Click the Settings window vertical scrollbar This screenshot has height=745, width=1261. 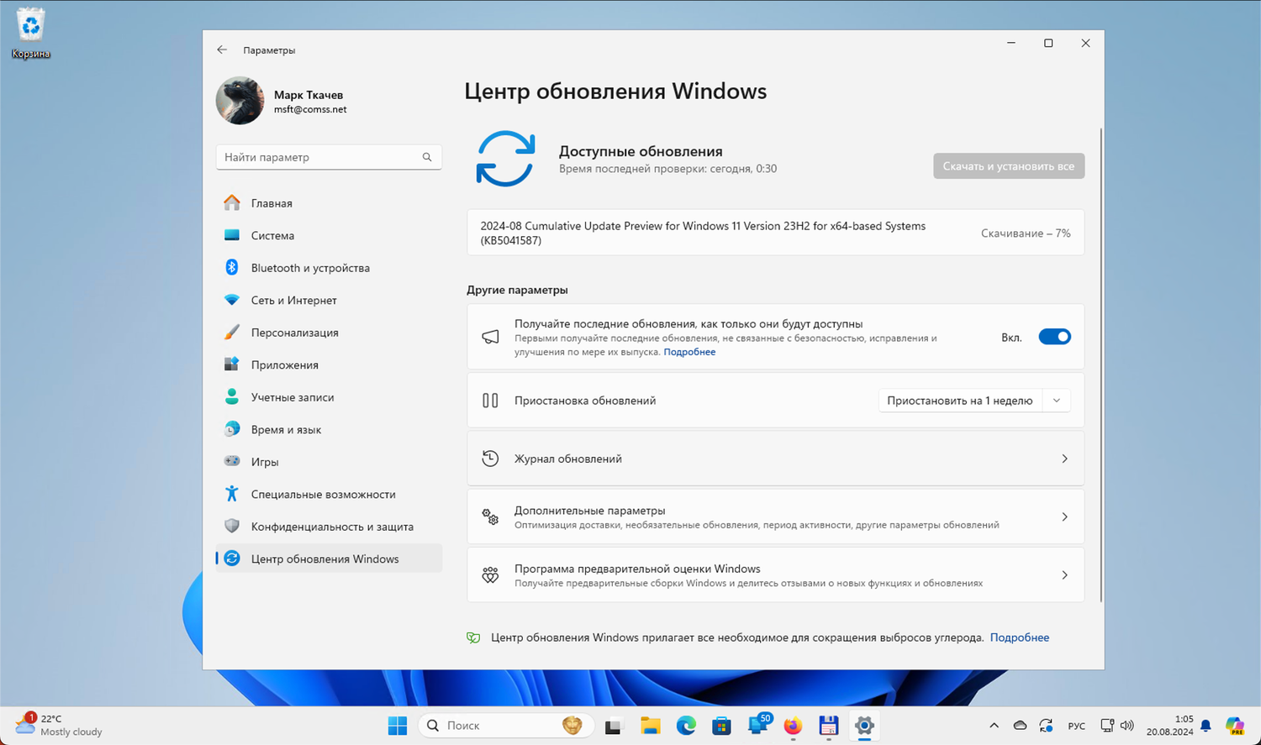coord(1100,365)
